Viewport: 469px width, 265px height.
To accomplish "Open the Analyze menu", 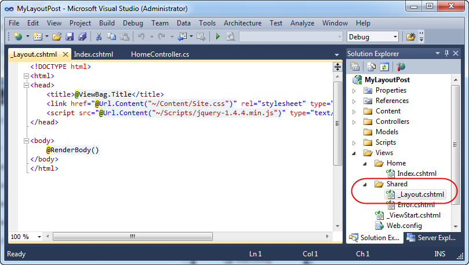I will [302, 23].
